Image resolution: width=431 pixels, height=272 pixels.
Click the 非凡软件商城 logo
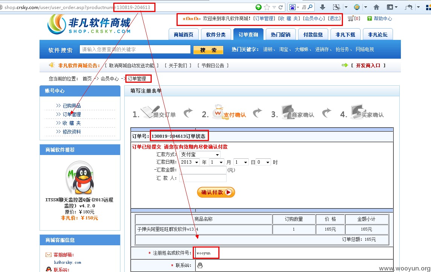coord(89,24)
